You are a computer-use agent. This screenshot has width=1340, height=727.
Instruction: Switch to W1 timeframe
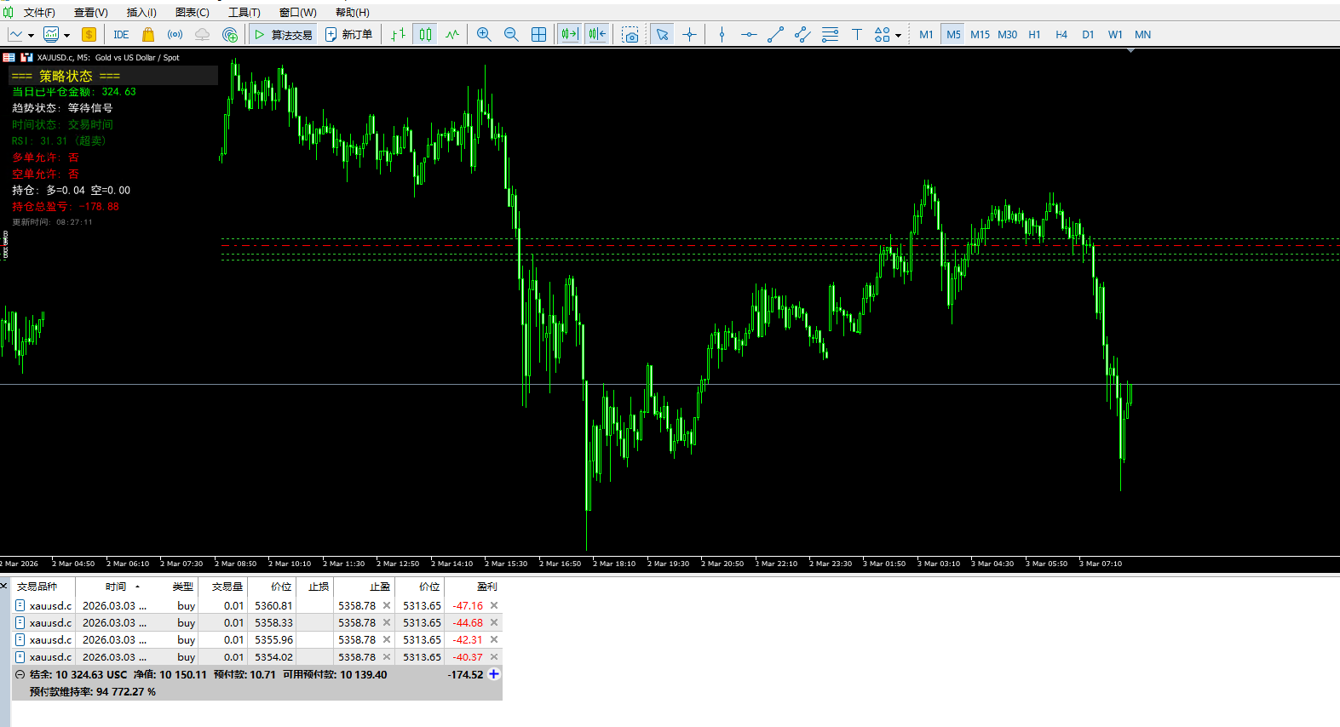(x=1115, y=34)
